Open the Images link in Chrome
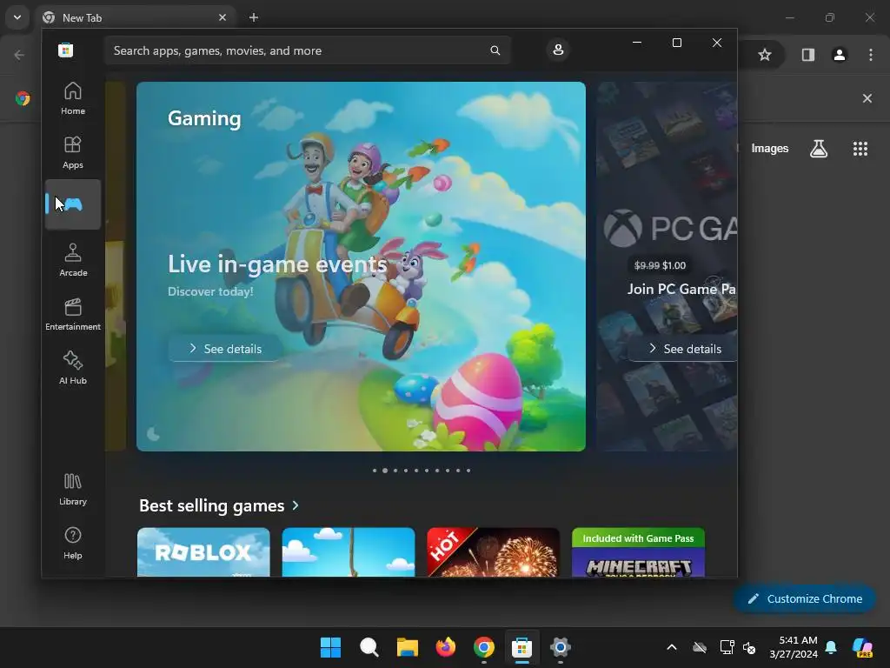 tap(770, 148)
